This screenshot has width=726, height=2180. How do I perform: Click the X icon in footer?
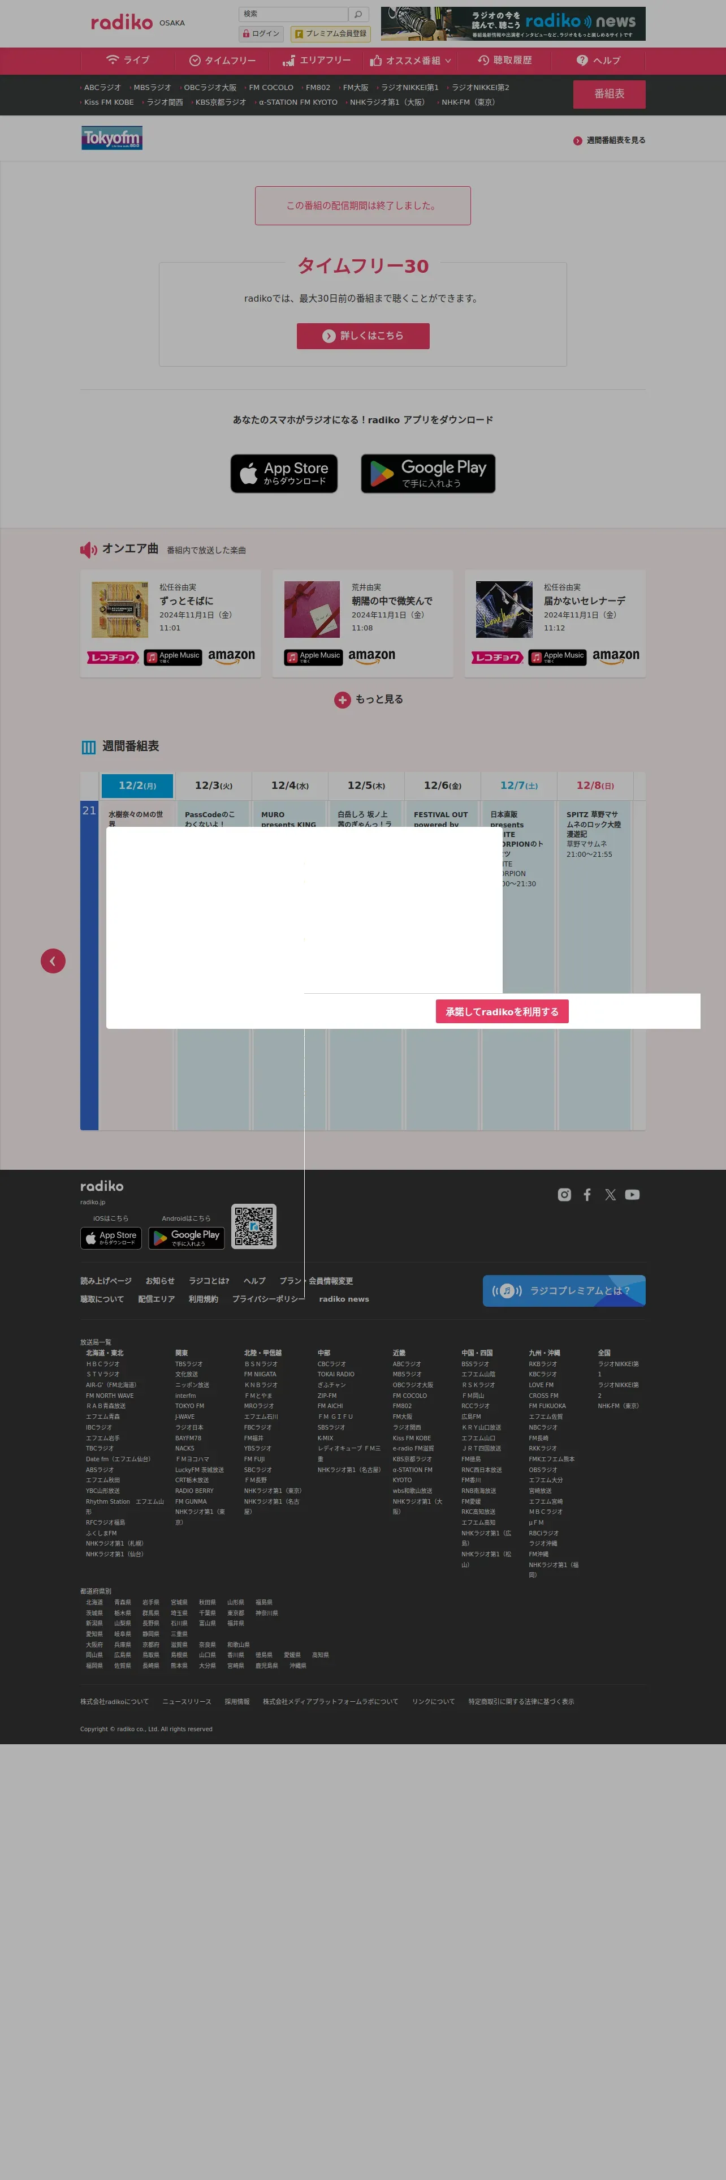pos(610,1195)
